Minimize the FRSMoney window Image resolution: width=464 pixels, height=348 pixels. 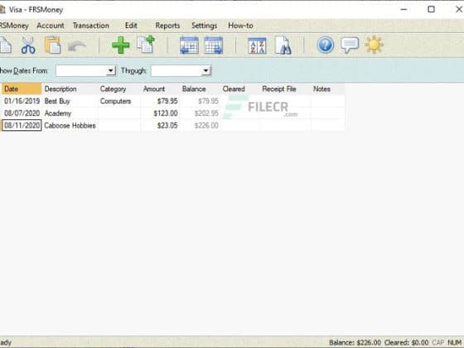click(x=404, y=9)
